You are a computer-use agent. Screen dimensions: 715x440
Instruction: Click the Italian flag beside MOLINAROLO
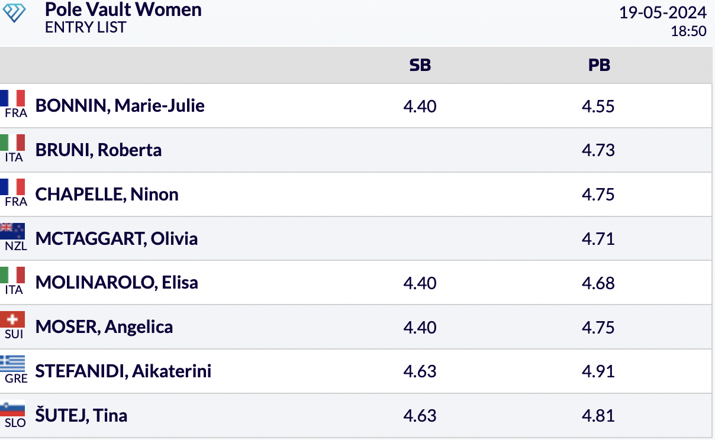point(12,275)
